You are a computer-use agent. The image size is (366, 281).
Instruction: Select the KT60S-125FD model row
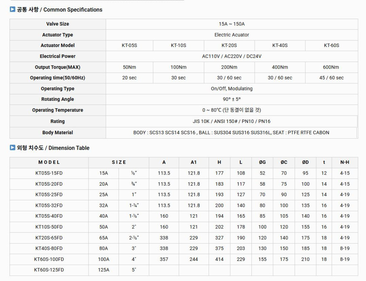click(49, 270)
